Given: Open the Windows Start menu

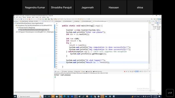Looking at the screenshot, I should pos(15,96).
